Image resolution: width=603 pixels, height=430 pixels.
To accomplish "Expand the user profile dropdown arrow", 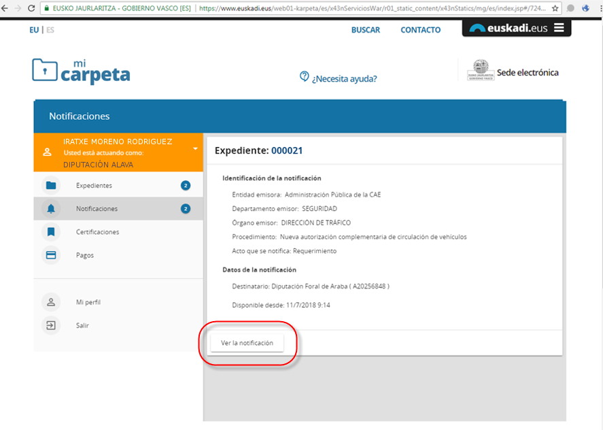I will click(x=194, y=148).
